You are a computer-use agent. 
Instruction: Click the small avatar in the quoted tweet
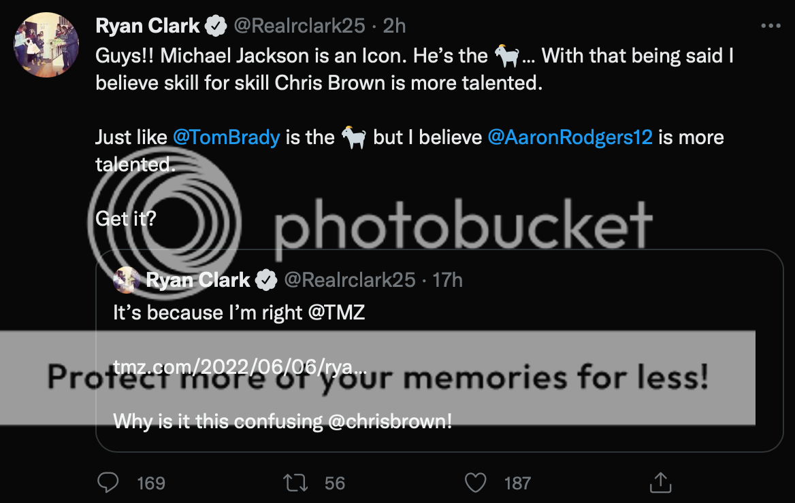(x=127, y=279)
